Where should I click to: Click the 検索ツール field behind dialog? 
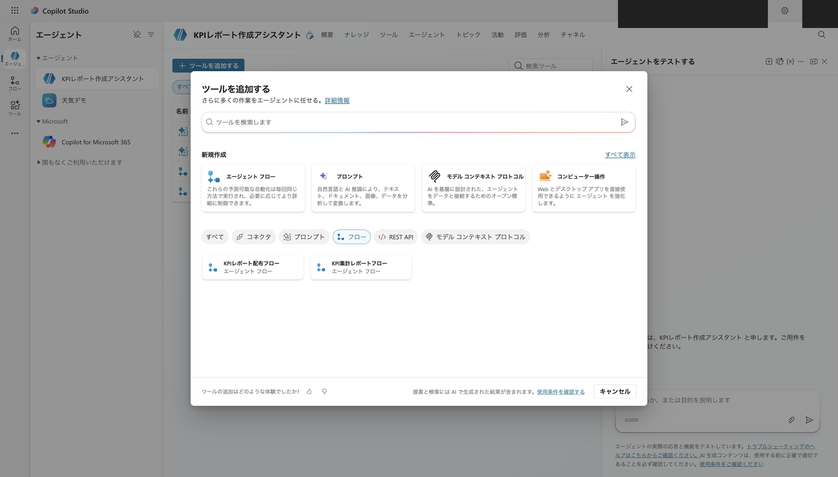coord(550,65)
